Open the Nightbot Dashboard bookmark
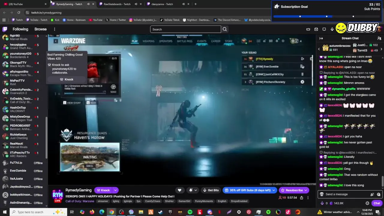 [x=196, y=20]
